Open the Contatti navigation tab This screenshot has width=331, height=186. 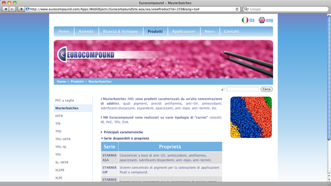(232, 32)
